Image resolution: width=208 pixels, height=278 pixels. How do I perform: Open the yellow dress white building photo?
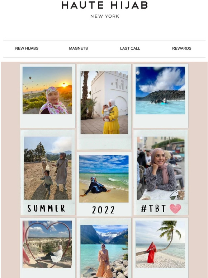click(x=104, y=102)
